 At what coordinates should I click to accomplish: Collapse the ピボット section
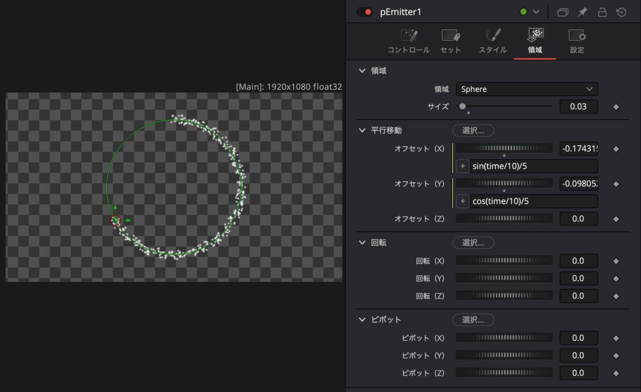362,319
